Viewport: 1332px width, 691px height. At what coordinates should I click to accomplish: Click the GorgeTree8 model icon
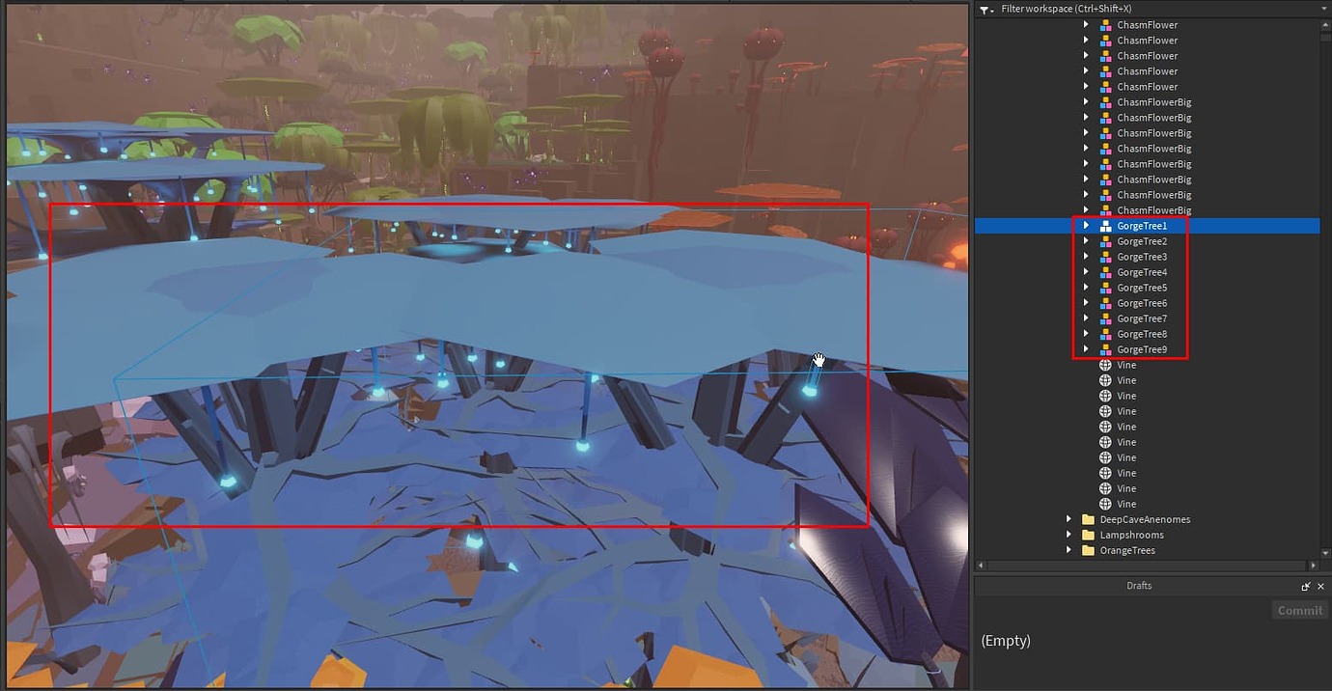[1105, 334]
